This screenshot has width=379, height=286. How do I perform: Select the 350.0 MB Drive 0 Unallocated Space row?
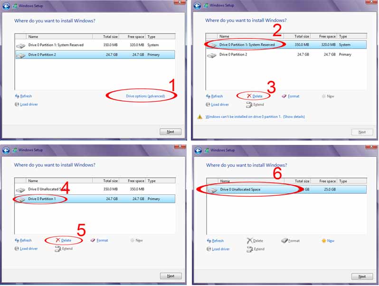coord(95,189)
